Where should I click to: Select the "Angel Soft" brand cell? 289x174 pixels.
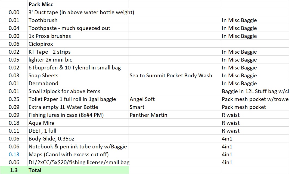tap(142, 99)
